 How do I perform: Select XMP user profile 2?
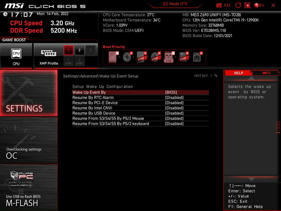80,61
